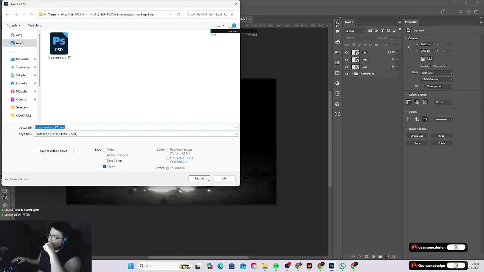484x272 pixels.
Task: Open the address bar history dropdown
Action: [170, 15]
